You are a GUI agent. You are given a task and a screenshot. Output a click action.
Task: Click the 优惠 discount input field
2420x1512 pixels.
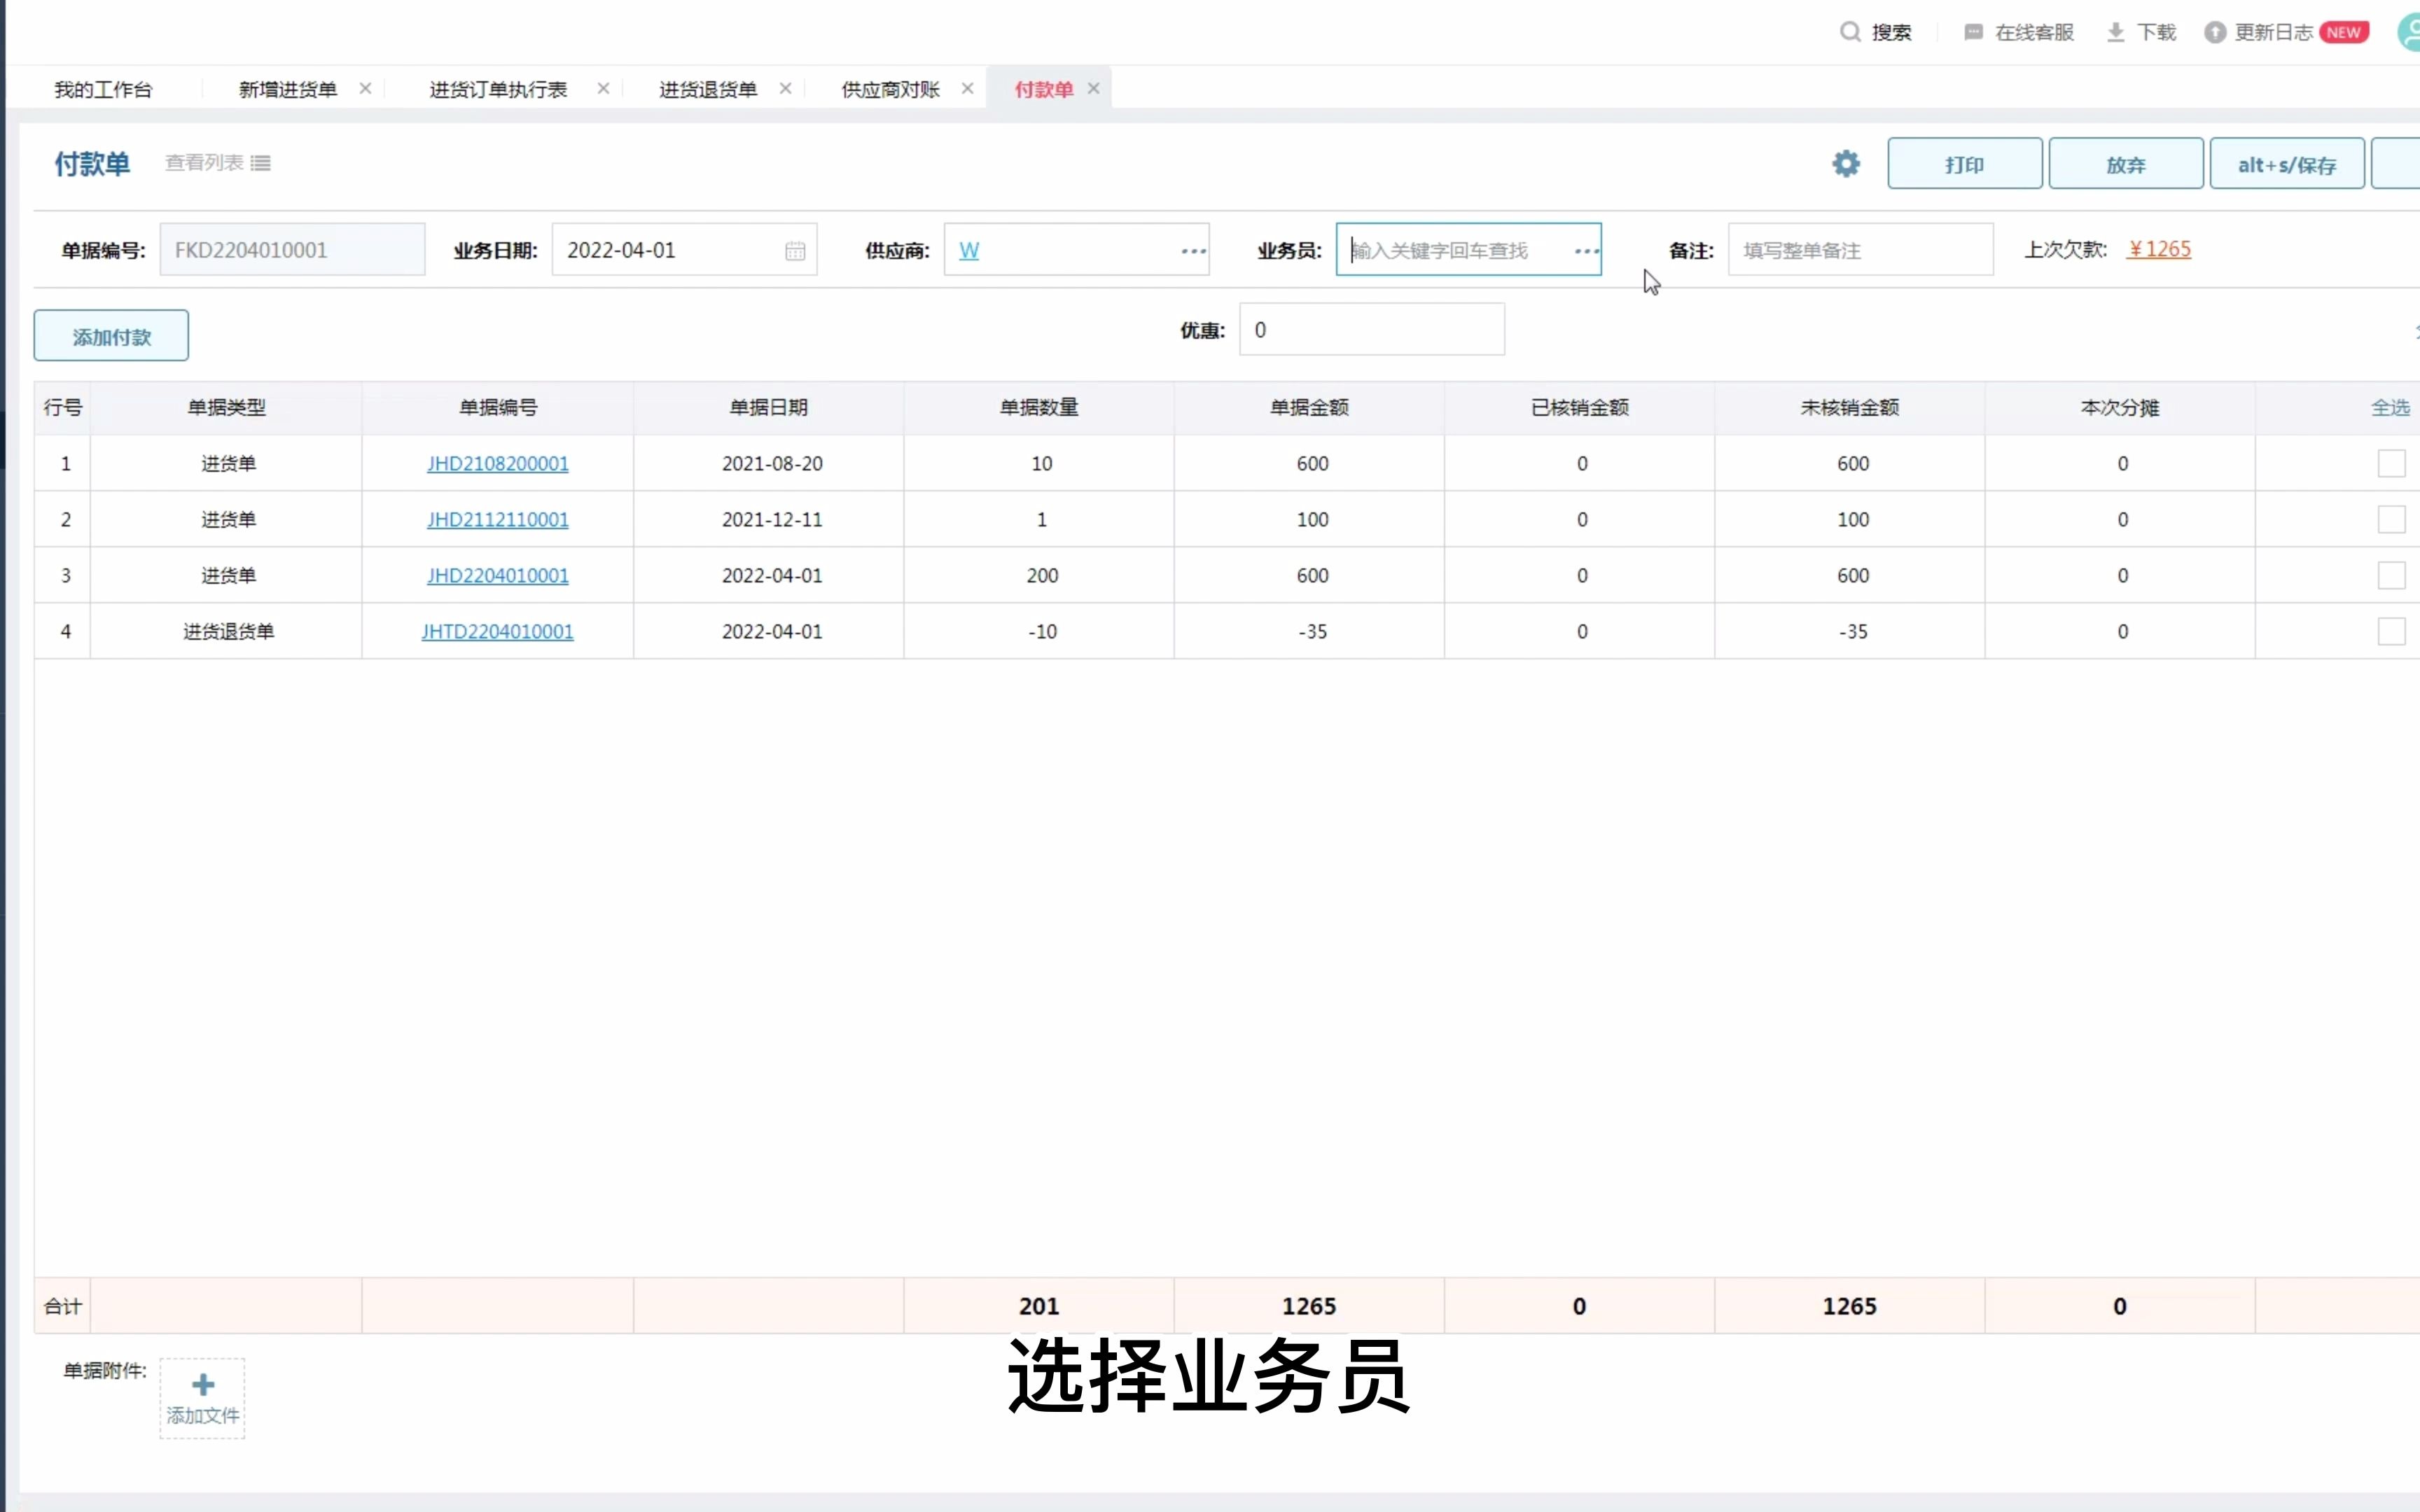click(x=1372, y=329)
